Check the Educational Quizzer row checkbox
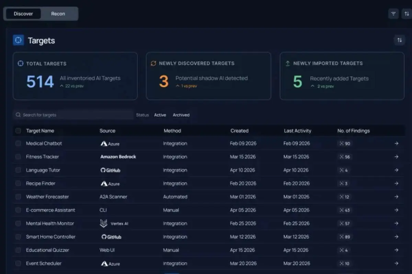Screen dimensions: 412x274 point(18,250)
